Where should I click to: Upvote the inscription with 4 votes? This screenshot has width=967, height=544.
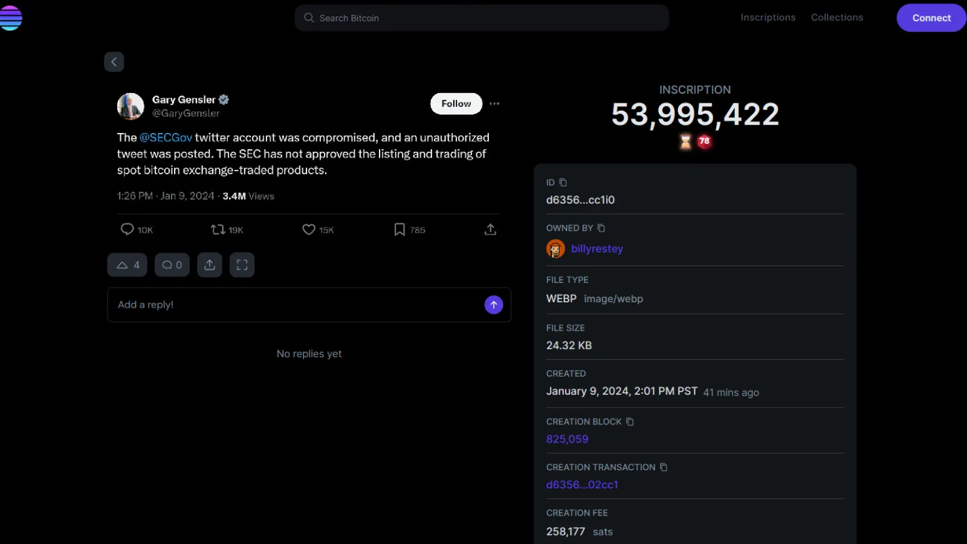128,265
